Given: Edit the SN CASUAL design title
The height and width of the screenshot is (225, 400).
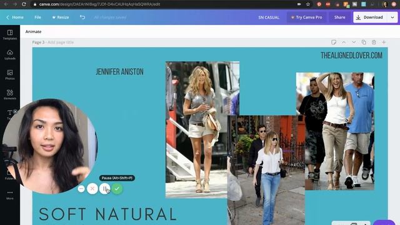Looking at the screenshot, I should click(x=269, y=17).
